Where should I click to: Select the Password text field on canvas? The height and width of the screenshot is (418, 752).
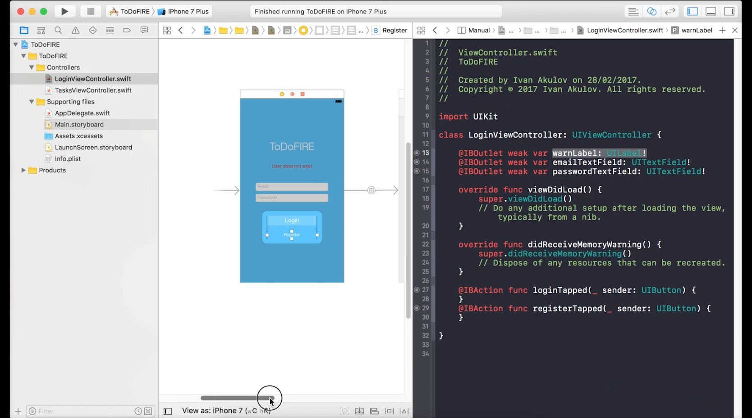coord(292,198)
